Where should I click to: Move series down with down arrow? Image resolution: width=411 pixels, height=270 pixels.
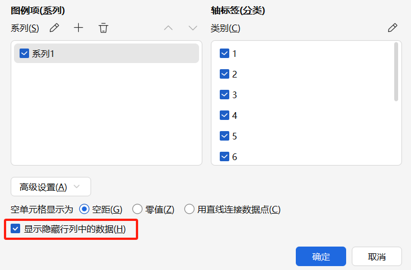pyautogui.click(x=193, y=28)
